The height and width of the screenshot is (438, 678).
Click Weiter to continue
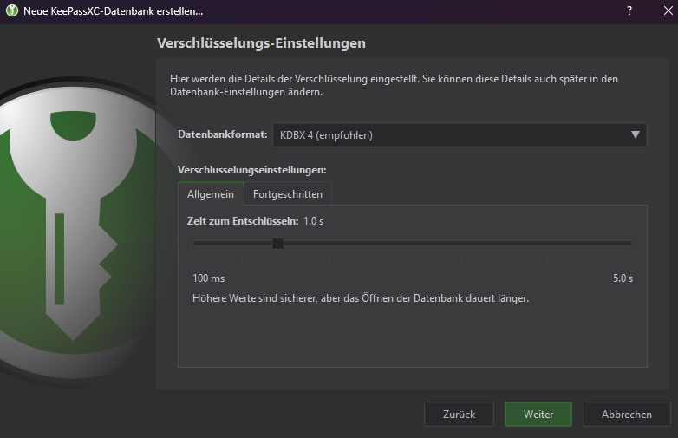tap(538, 415)
